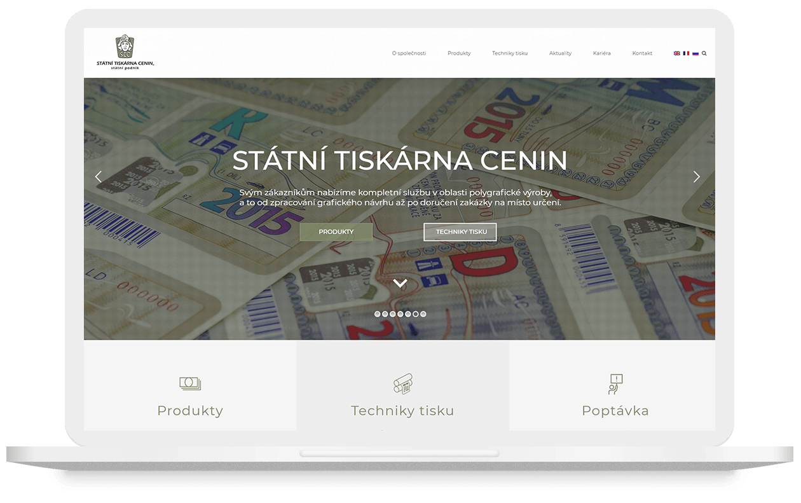The height and width of the screenshot is (503, 801).
Task: Advance to the next slide with the right arrow
Action: [697, 177]
